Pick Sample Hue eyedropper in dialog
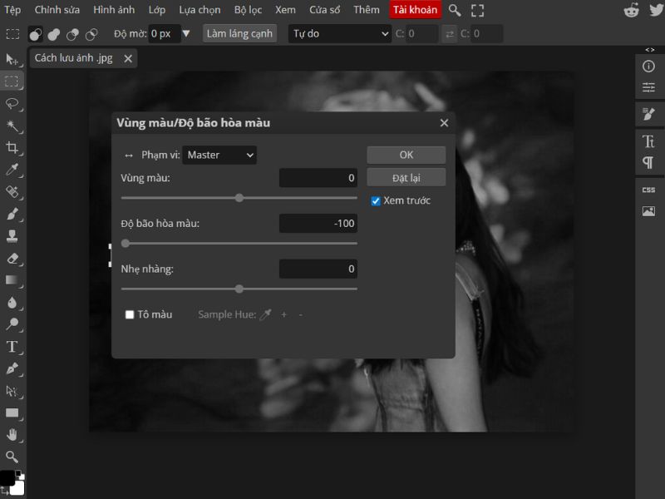665x499 pixels. 265,314
